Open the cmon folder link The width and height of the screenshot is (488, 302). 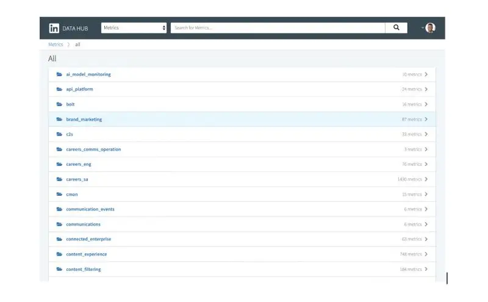(72, 194)
